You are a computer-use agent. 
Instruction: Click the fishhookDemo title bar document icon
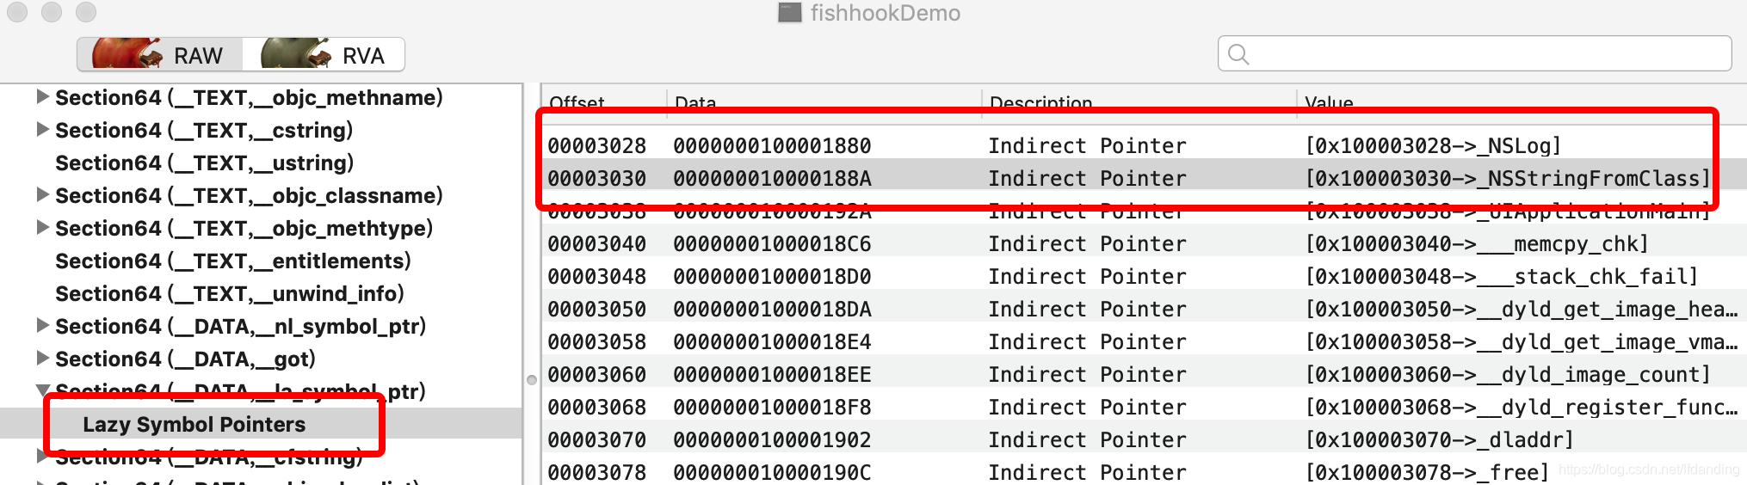point(789,13)
